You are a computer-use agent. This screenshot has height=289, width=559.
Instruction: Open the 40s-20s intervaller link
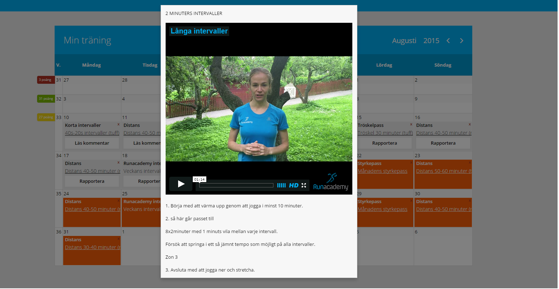point(92,133)
